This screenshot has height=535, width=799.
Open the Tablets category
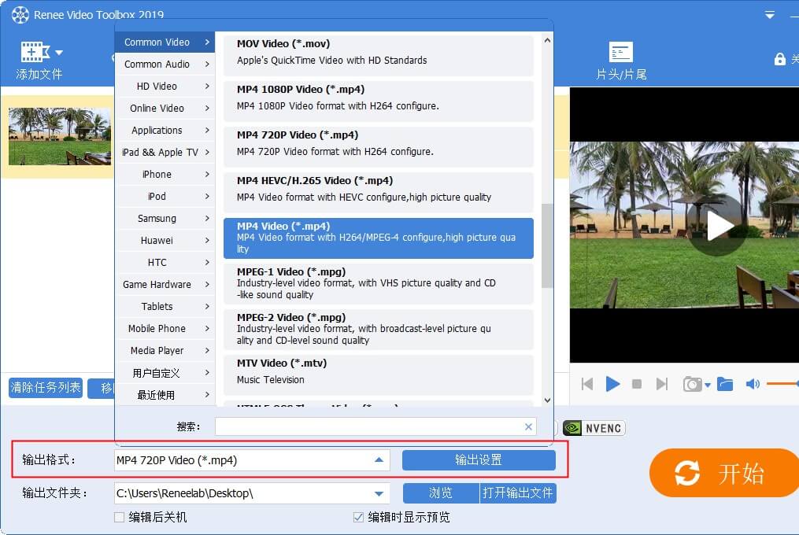[x=165, y=306]
